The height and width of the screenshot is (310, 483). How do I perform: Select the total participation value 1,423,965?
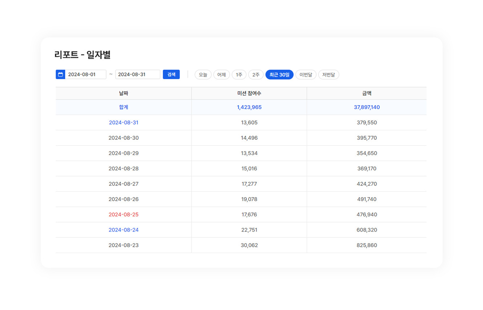tap(249, 107)
